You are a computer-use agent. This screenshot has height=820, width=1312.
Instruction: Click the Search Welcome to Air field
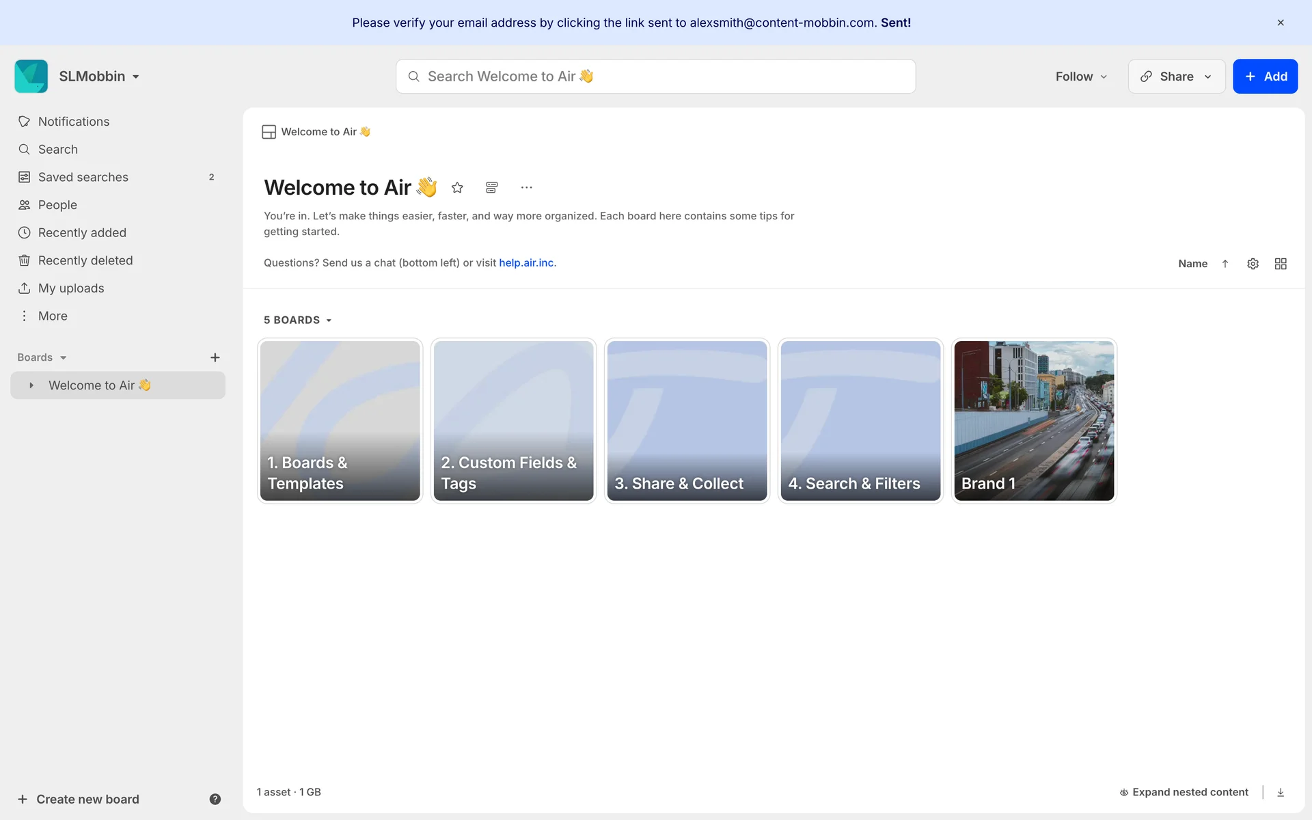click(656, 77)
